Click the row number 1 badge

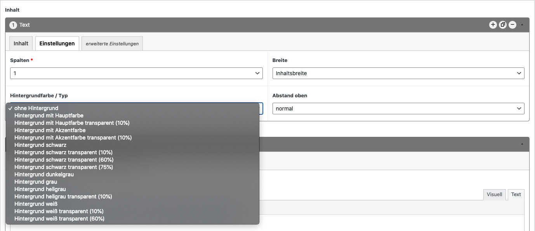13,25
